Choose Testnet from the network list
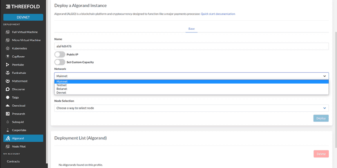 [x=192, y=85]
